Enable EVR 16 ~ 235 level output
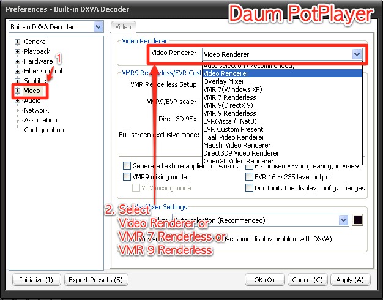 (249, 176)
